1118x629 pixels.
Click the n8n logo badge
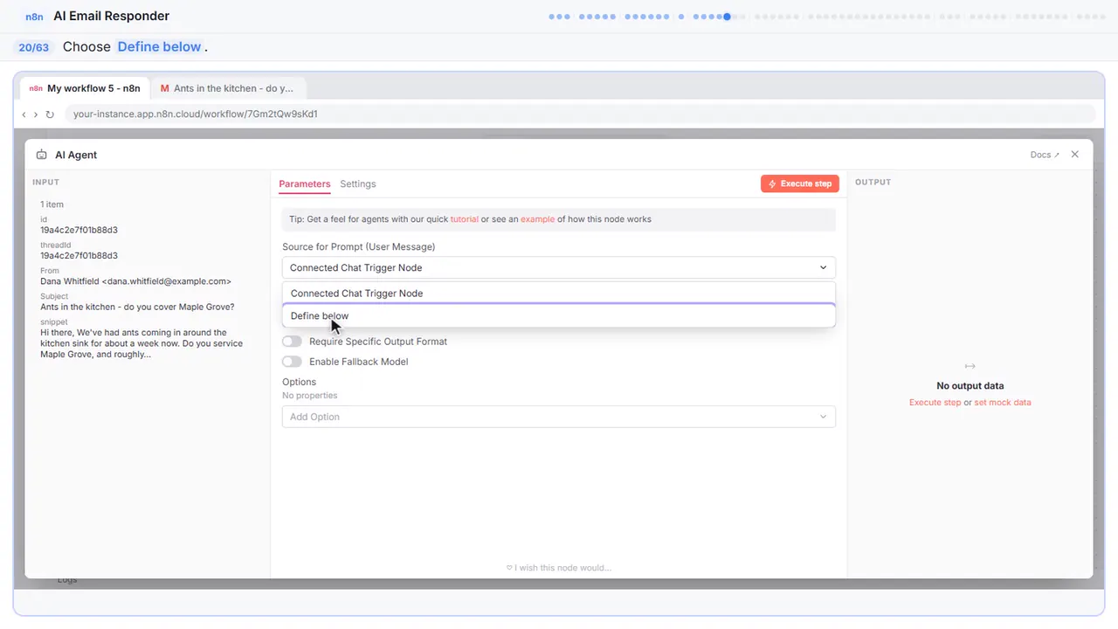[34, 16]
